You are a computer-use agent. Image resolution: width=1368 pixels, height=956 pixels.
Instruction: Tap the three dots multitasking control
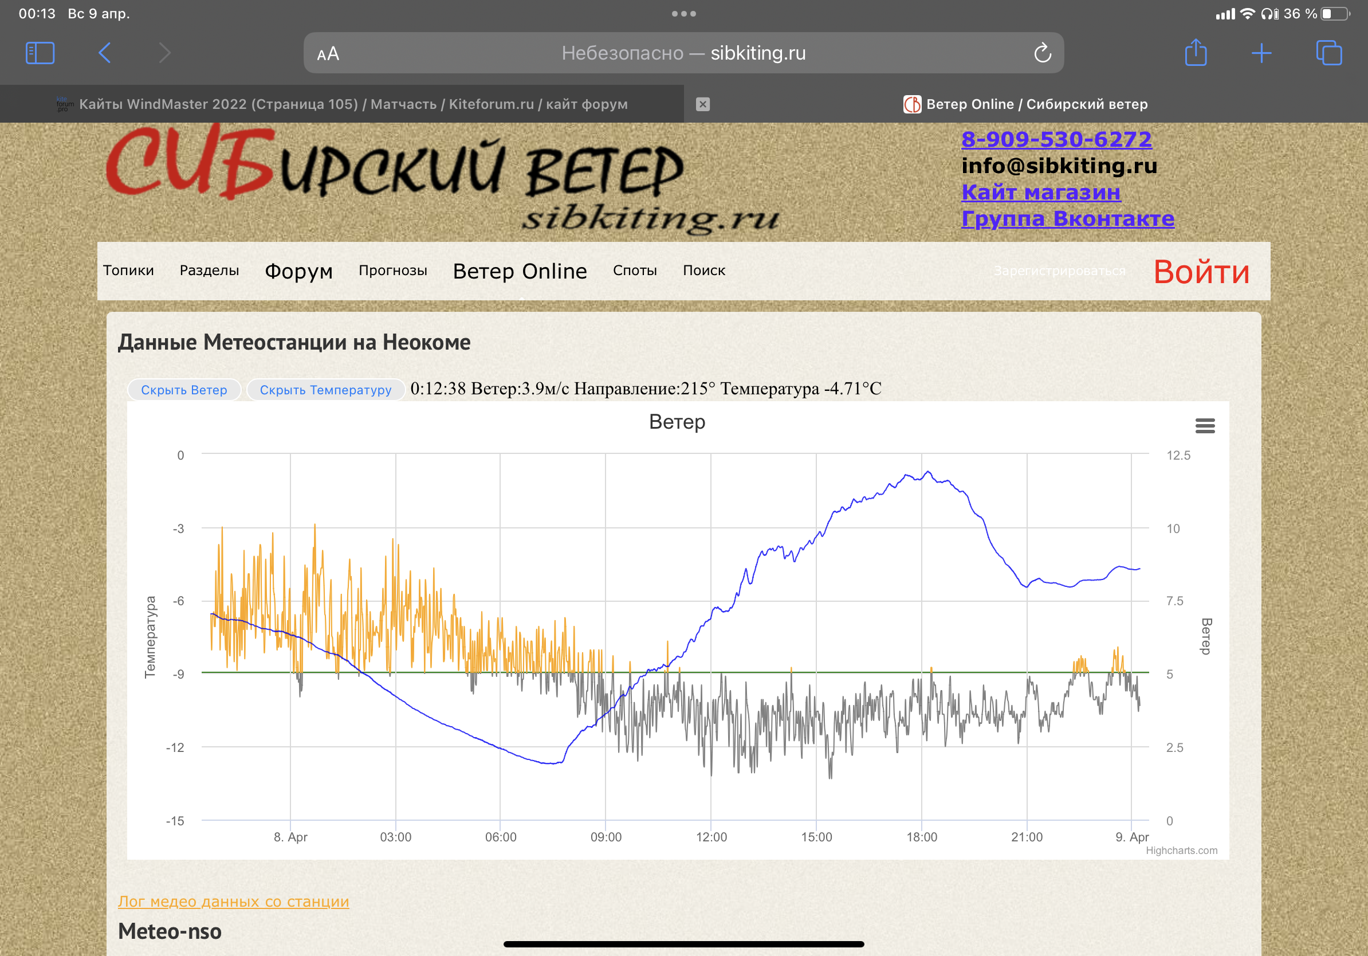(x=683, y=14)
